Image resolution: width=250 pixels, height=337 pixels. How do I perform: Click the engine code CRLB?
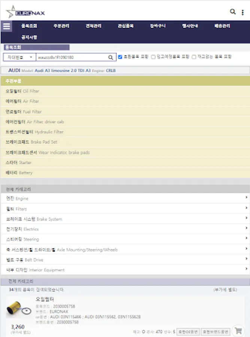tap(111, 70)
